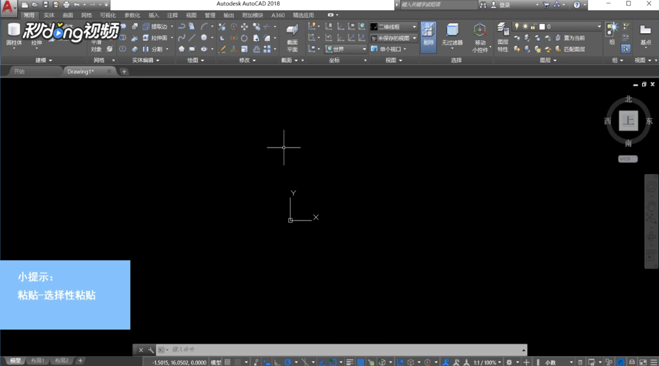Toggle grid display in status bar
This screenshot has height=366, width=659.
[x=228, y=362]
